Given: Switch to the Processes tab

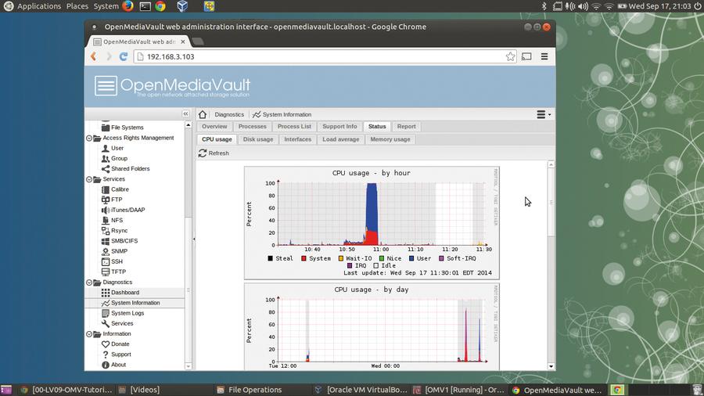Looking at the screenshot, I should coord(253,127).
